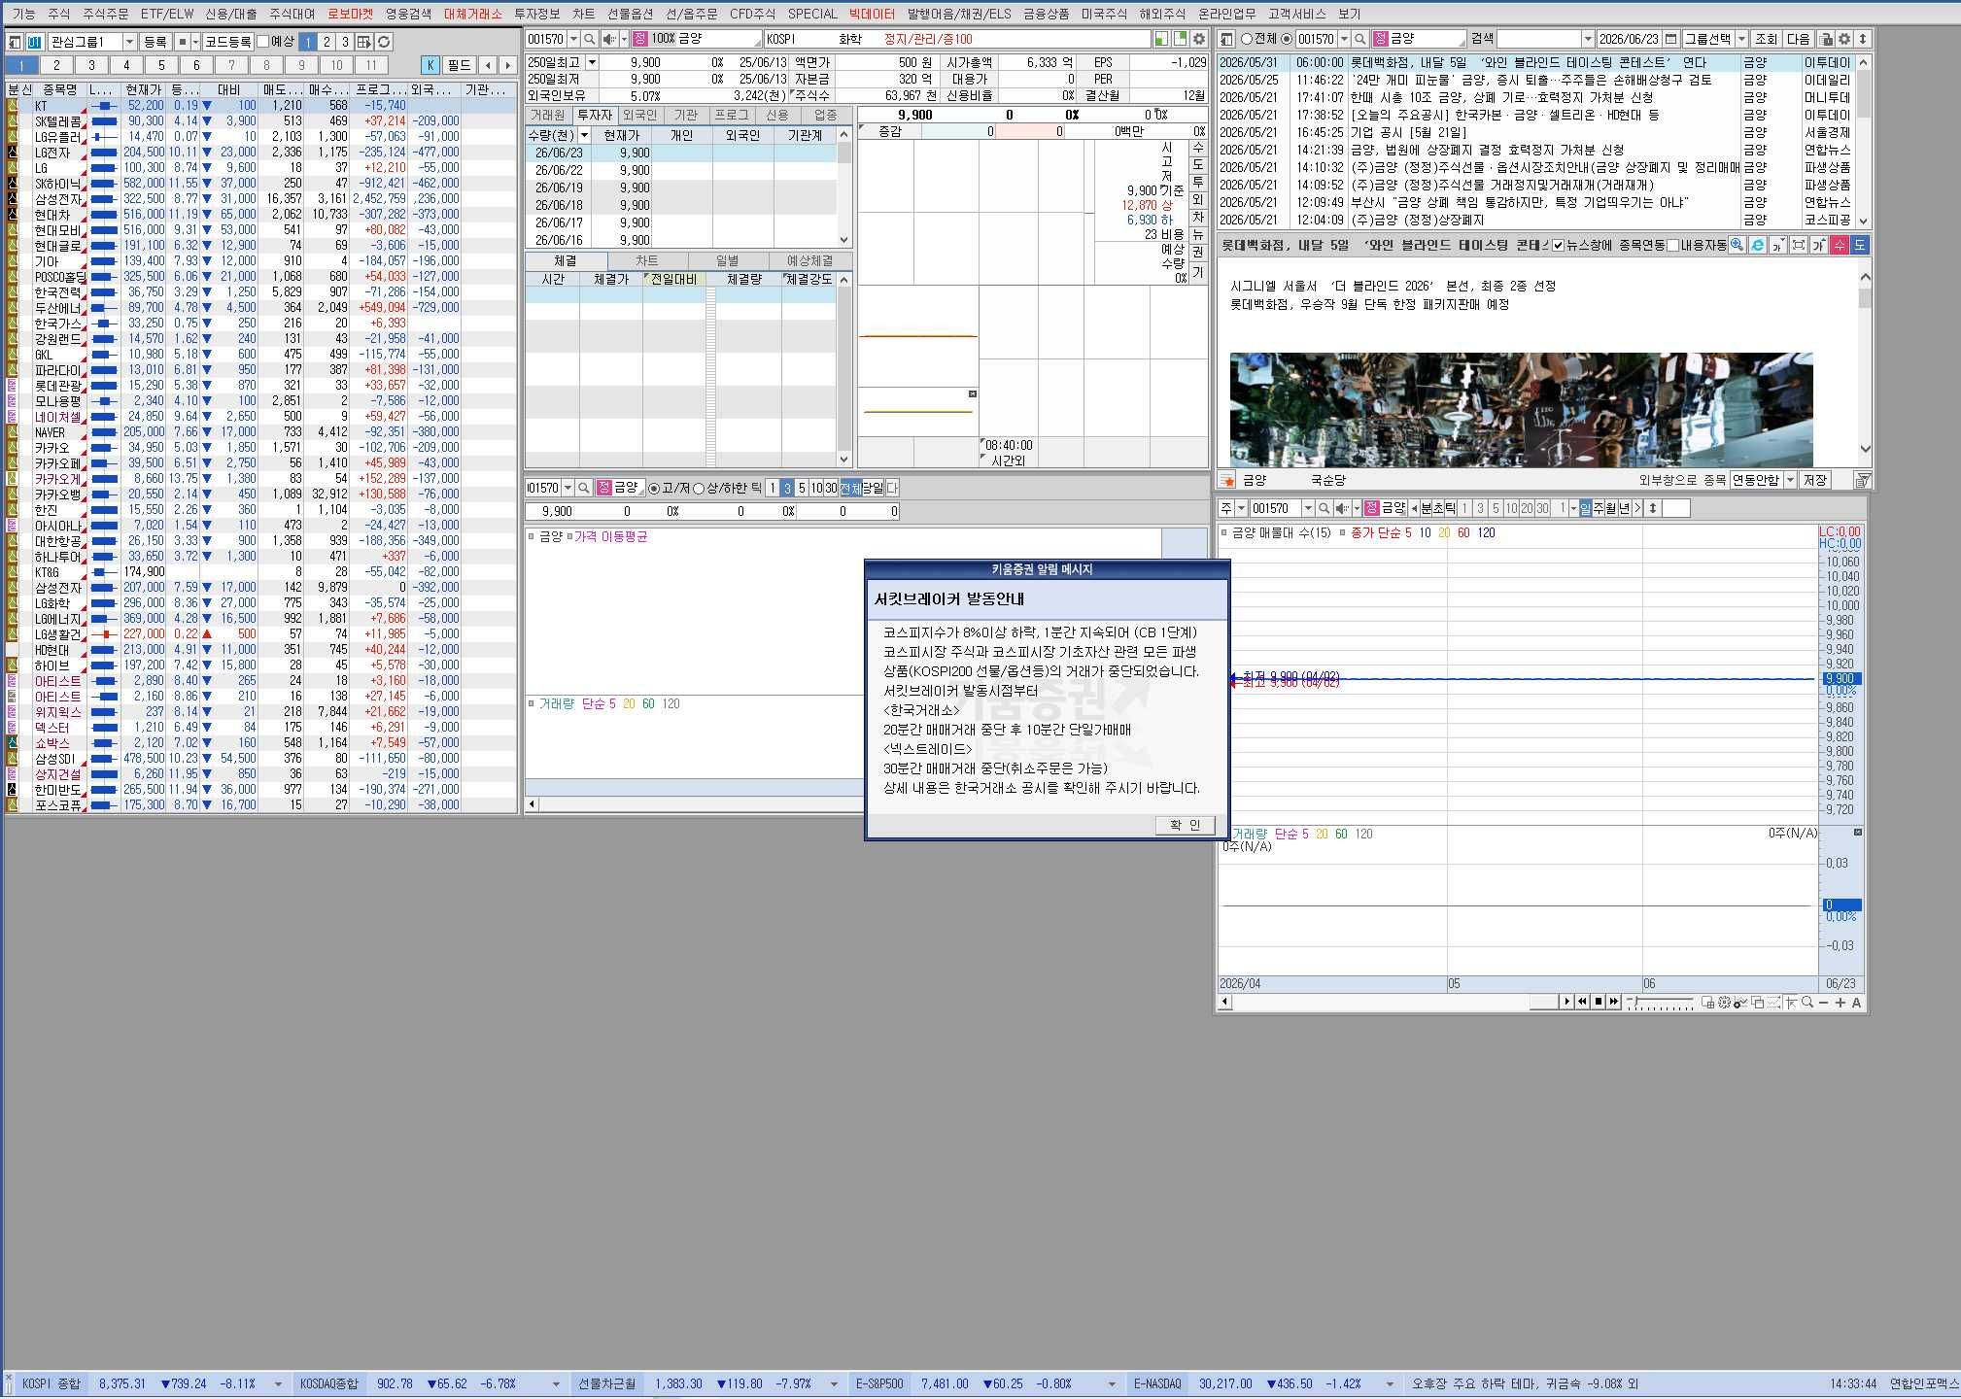The height and width of the screenshot is (1399, 1961).
Task: Switch to the 외국인 tab
Action: coord(639,115)
